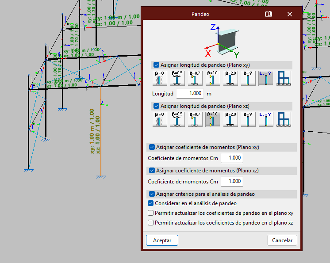330x263 pixels.
Task: Choose β=0.5 buckling icon for Plano xy
Action: (x=177, y=78)
